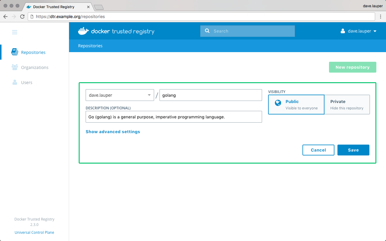386x241 pixels.
Task: Select Public visibility option
Action: tap(296, 105)
